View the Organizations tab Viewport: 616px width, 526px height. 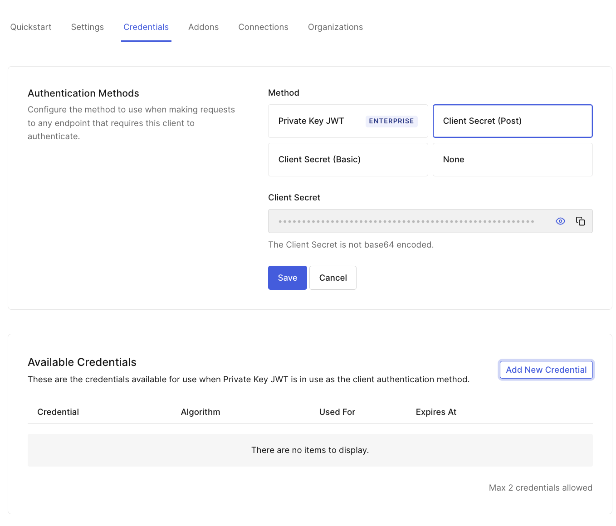pyautogui.click(x=335, y=27)
